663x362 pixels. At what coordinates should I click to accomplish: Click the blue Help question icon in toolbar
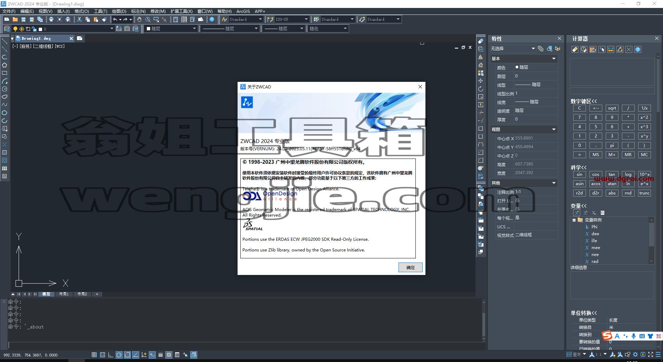pyautogui.click(x=212, y=19)
